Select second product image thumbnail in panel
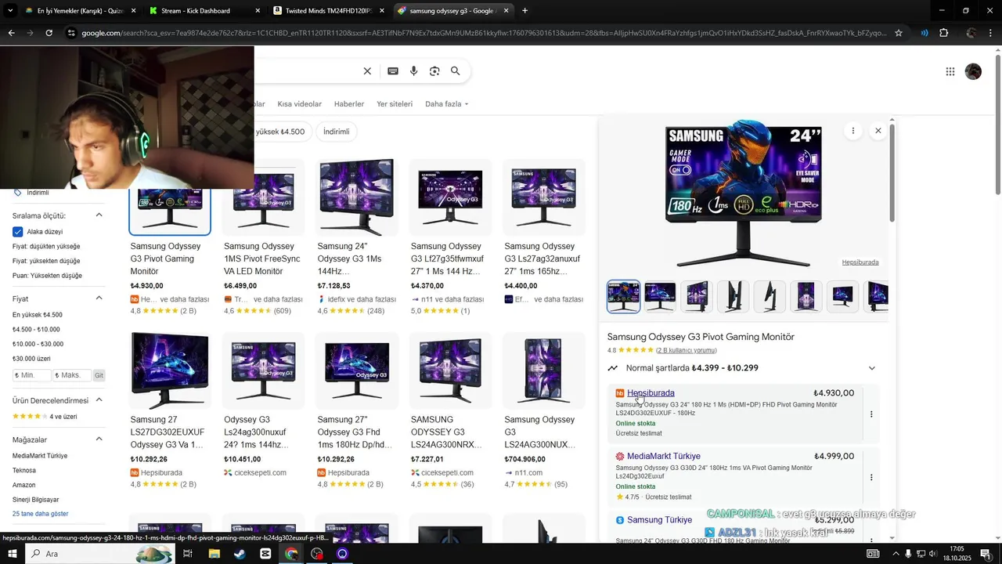The height and width of the screenshot is (564, 1002). point(660,296)
